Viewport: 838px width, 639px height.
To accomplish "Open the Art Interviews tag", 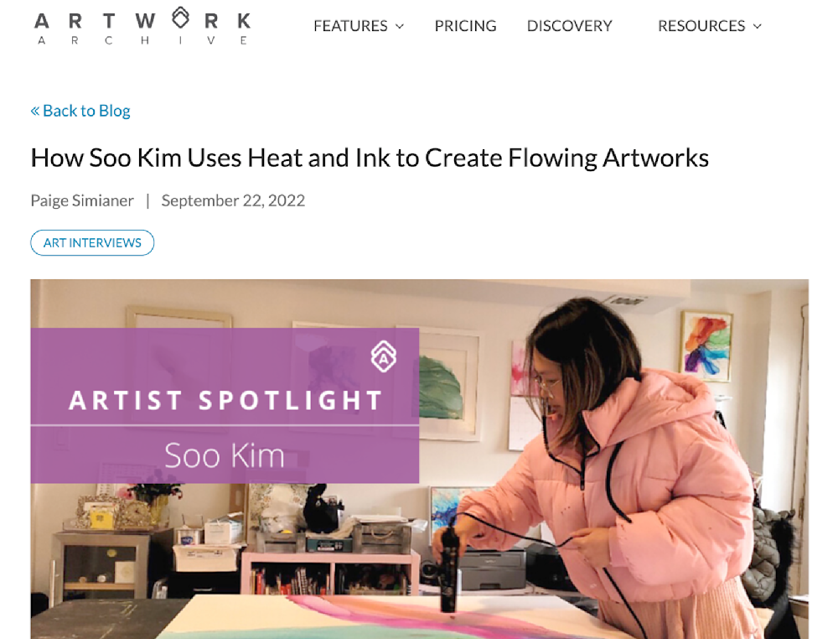I will point(92,242).
